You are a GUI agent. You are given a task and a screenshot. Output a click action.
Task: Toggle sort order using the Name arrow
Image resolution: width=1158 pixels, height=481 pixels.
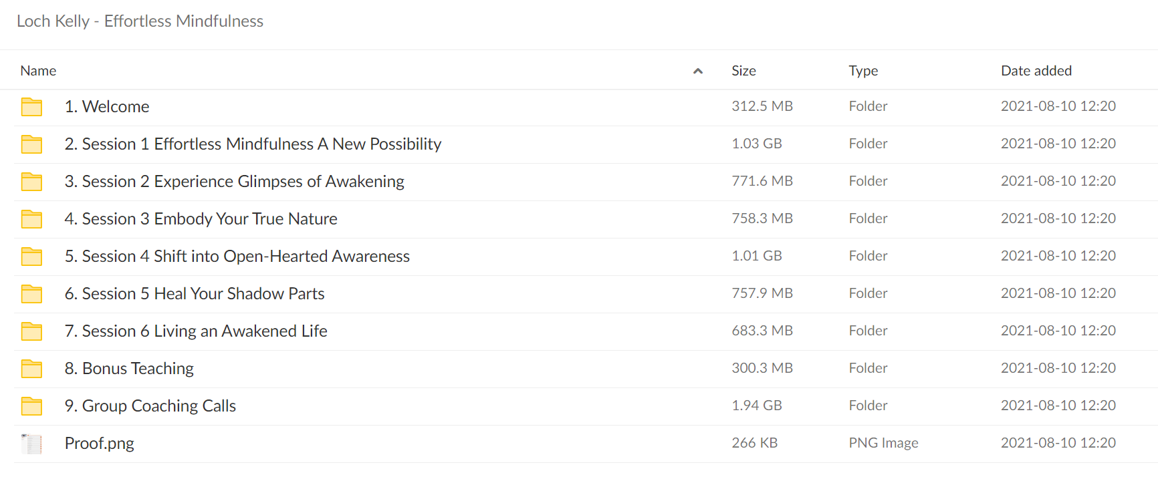click(x=698, y=71)
